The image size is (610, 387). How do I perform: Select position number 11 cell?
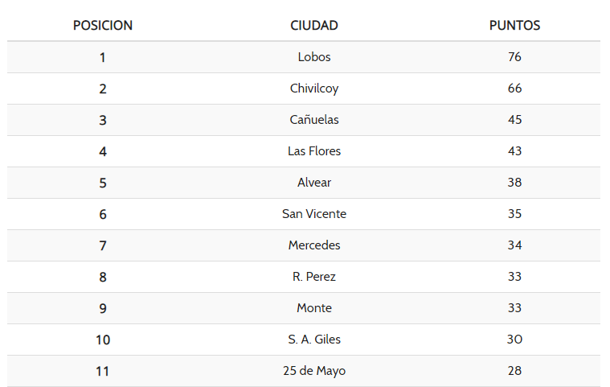[103, 371]
